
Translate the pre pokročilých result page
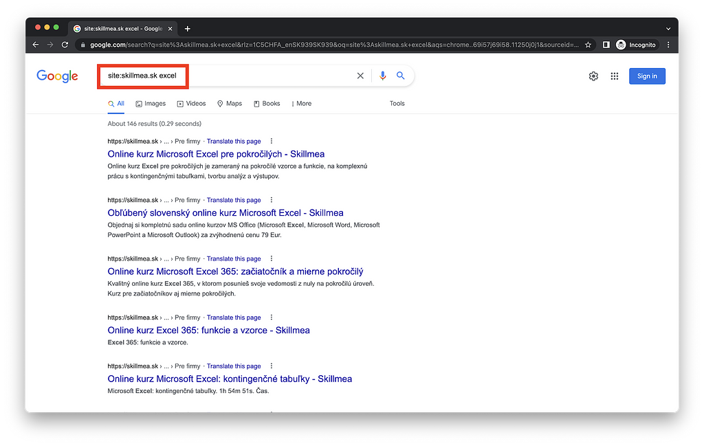click(234, 142)
